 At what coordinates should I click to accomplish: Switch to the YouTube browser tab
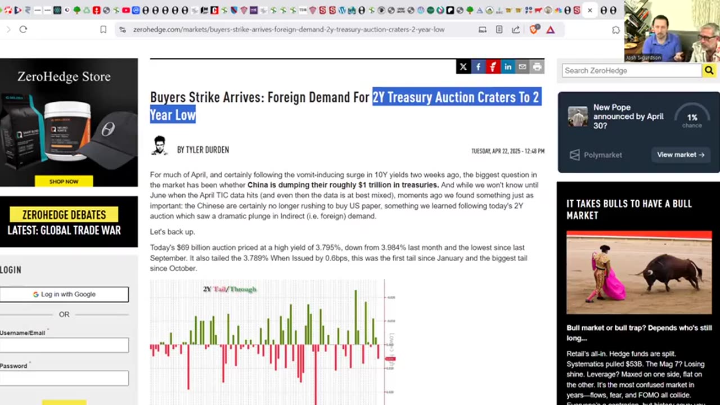point(126,10)
